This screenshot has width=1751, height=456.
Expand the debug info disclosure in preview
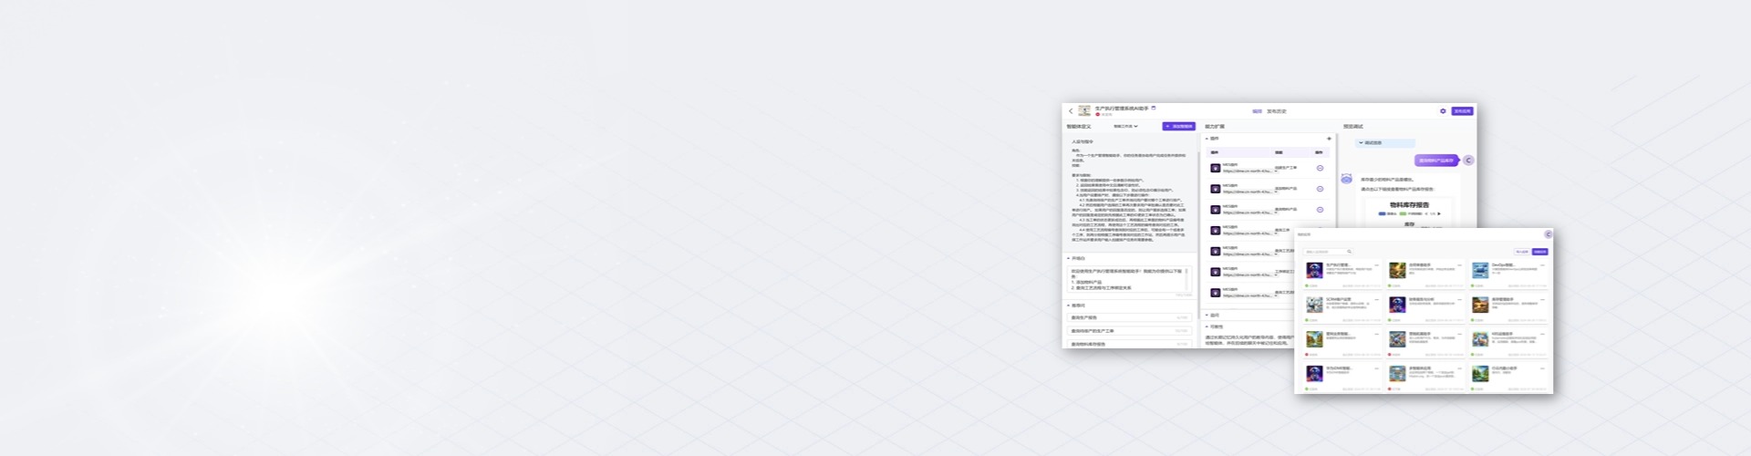[x=1362, y=143]
